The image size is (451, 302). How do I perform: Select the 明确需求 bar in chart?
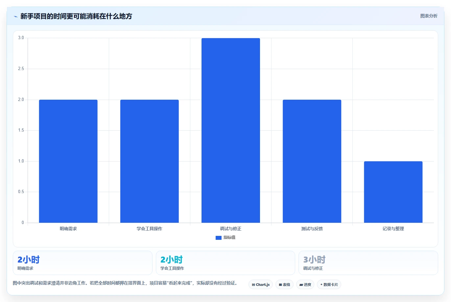[x=68, y=161]
